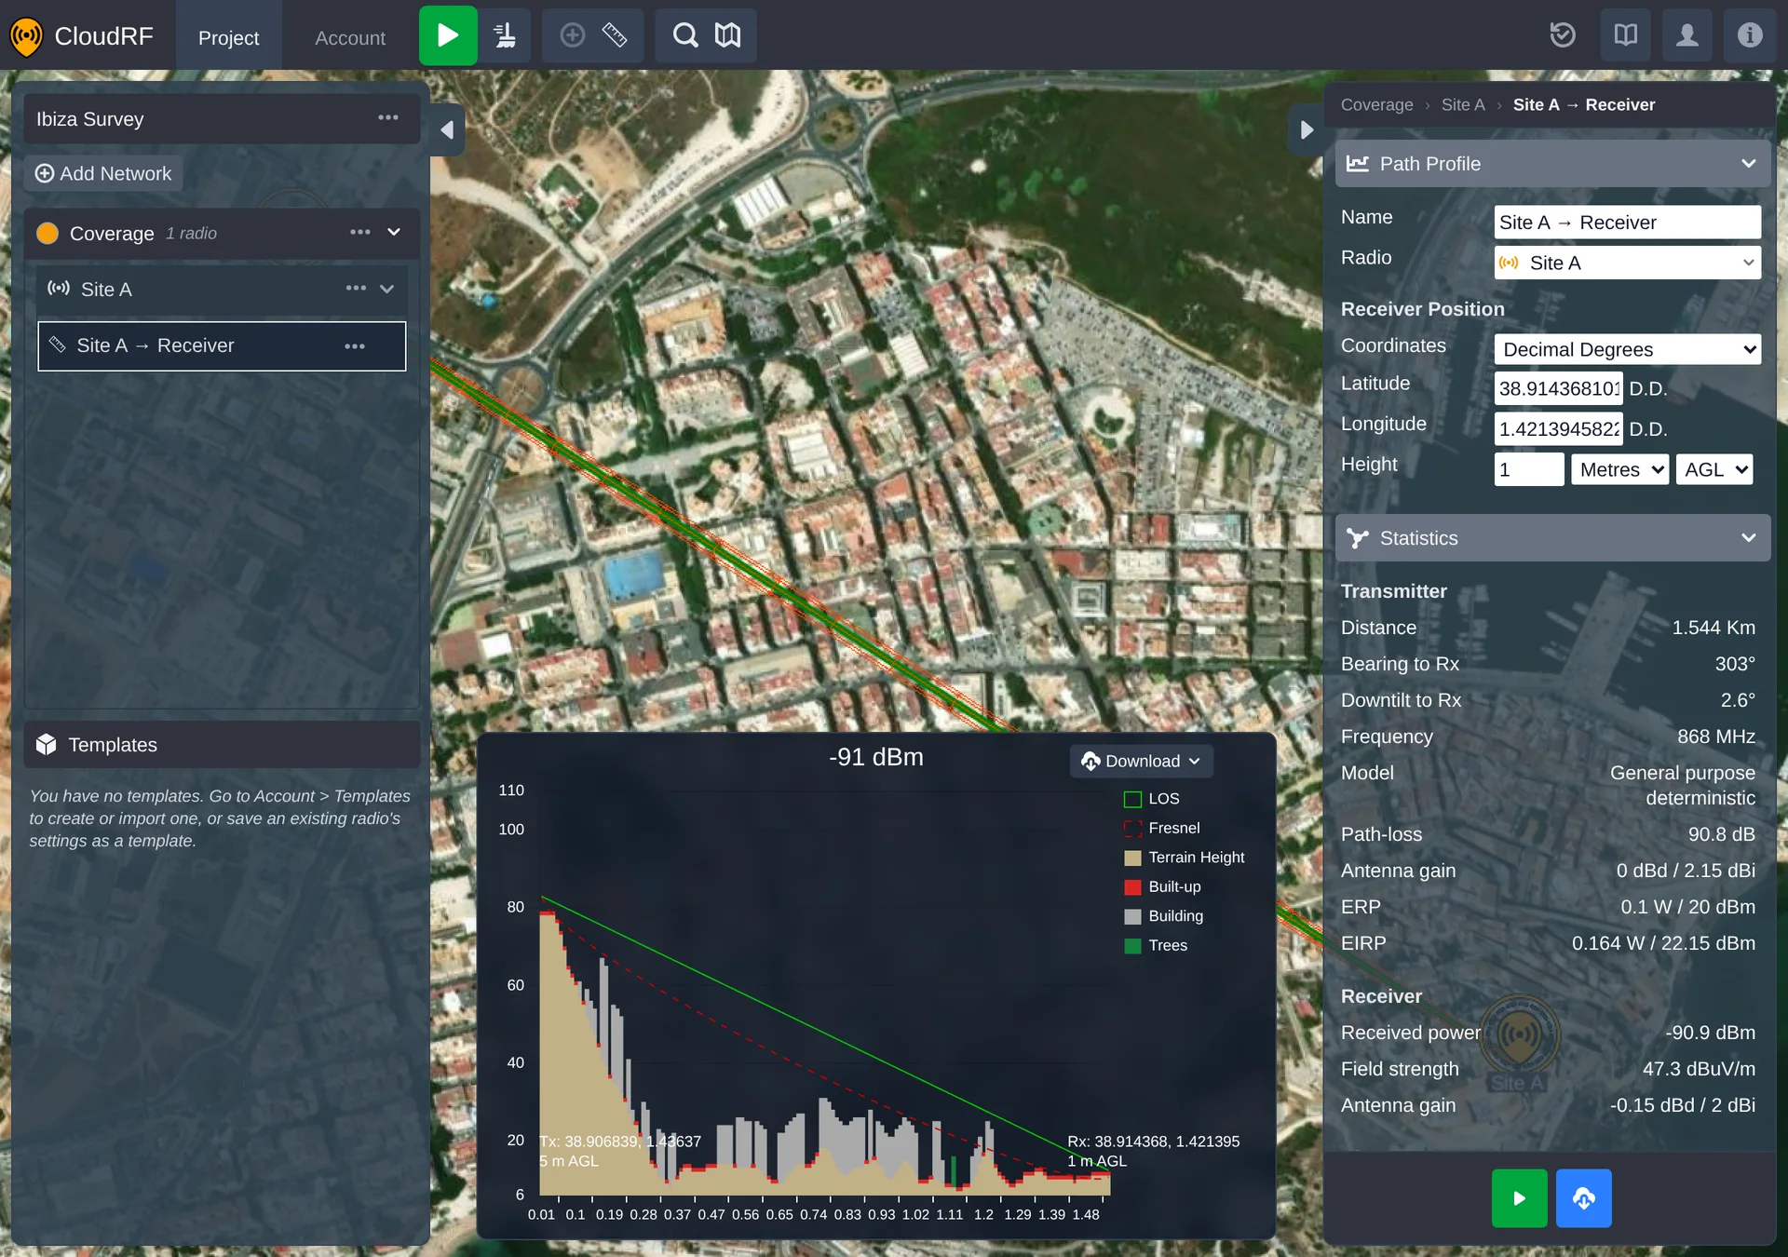Open the map search magnifier

coord(685,35)
